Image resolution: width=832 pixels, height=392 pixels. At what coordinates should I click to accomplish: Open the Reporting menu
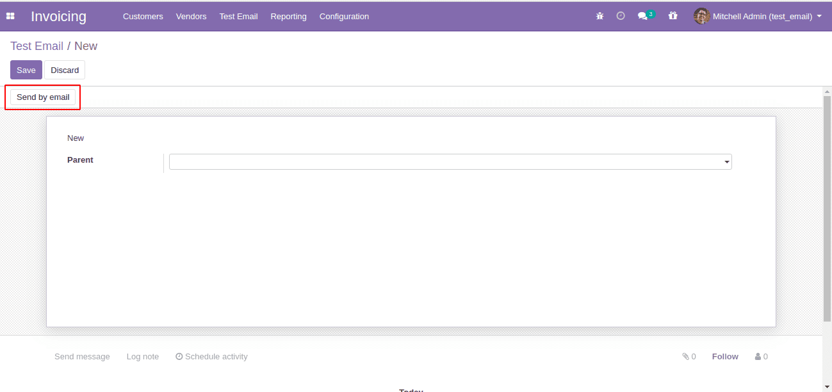(288, 17)
